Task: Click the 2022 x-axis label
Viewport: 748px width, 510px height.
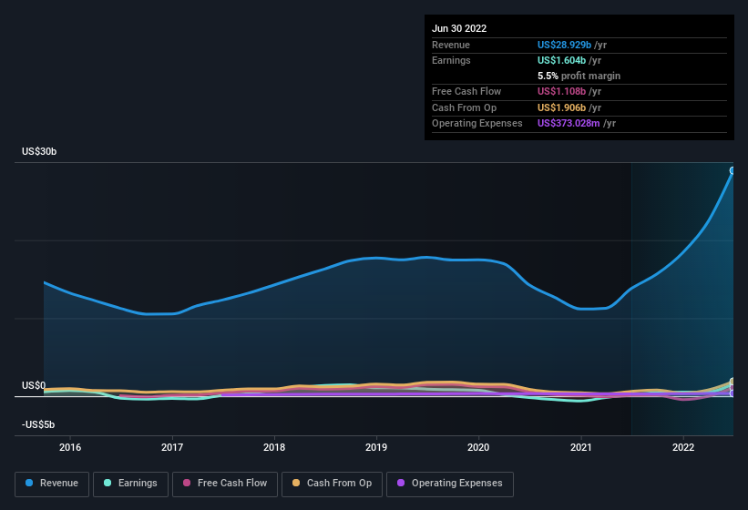Action: pyautogui.click(x=683, y=447)
